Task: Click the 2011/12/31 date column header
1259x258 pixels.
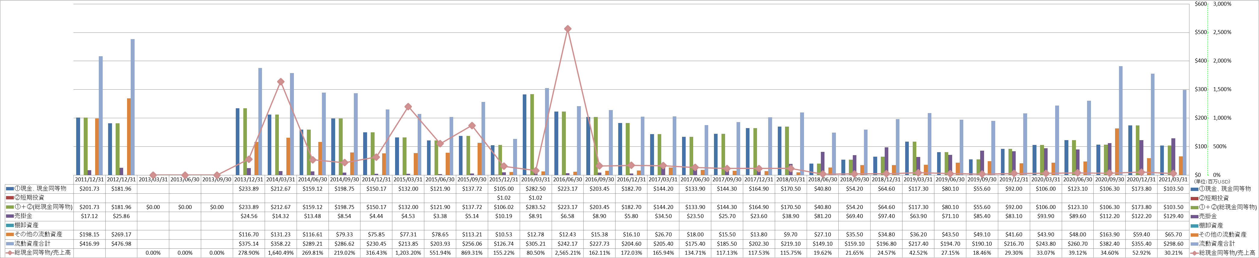Action: pos(89,180)
